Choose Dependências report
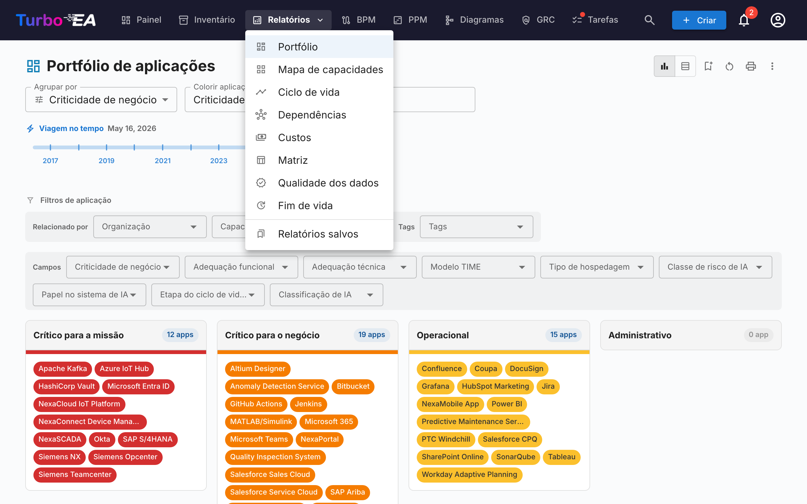This screenshot has width=807, height=504. (319, 115)
